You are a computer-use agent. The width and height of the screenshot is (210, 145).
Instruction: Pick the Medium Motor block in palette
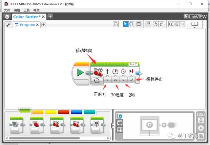click(x=16, y=125)
